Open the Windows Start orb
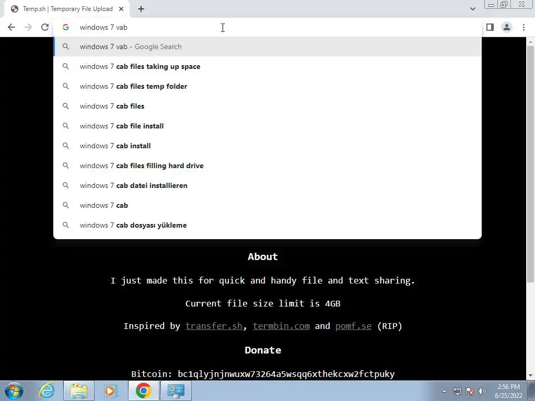 [14, 391]
